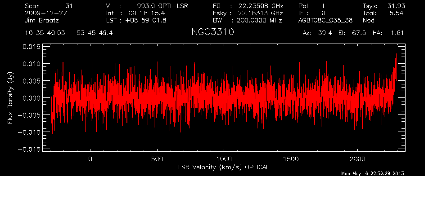Click the NGC3310 plot title
433x220 pixels.
pyautogui.click(x=212, y=33)
